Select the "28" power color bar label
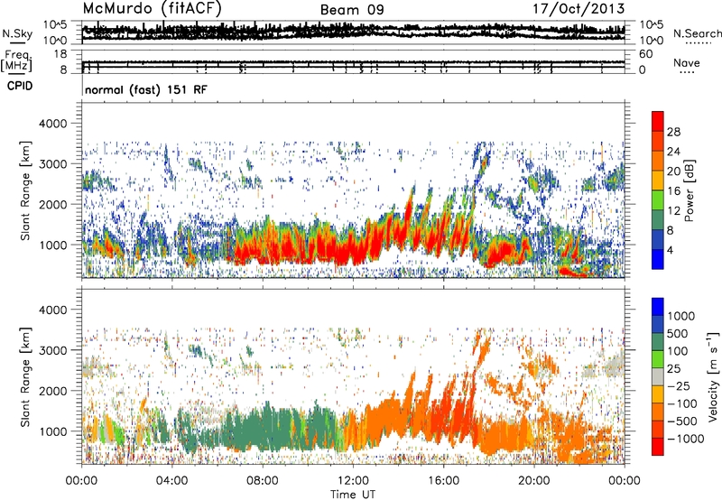The height and width of the screenshot is (500, 722). pos(673,132)
